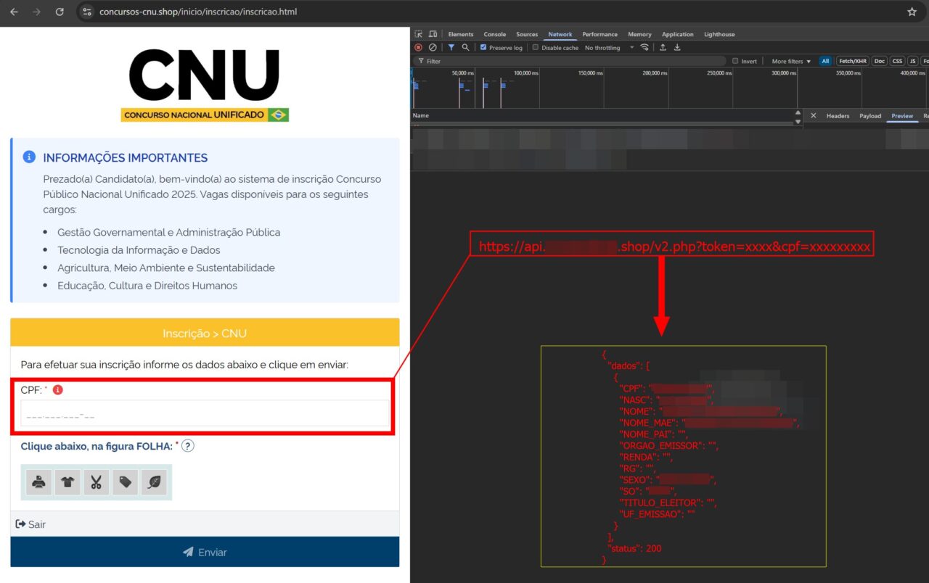Click 'Tecnologia da Informação e Dados' list item
Image resolution: width=929 pixels, height=583 pixels.
[x=139, y=250]
